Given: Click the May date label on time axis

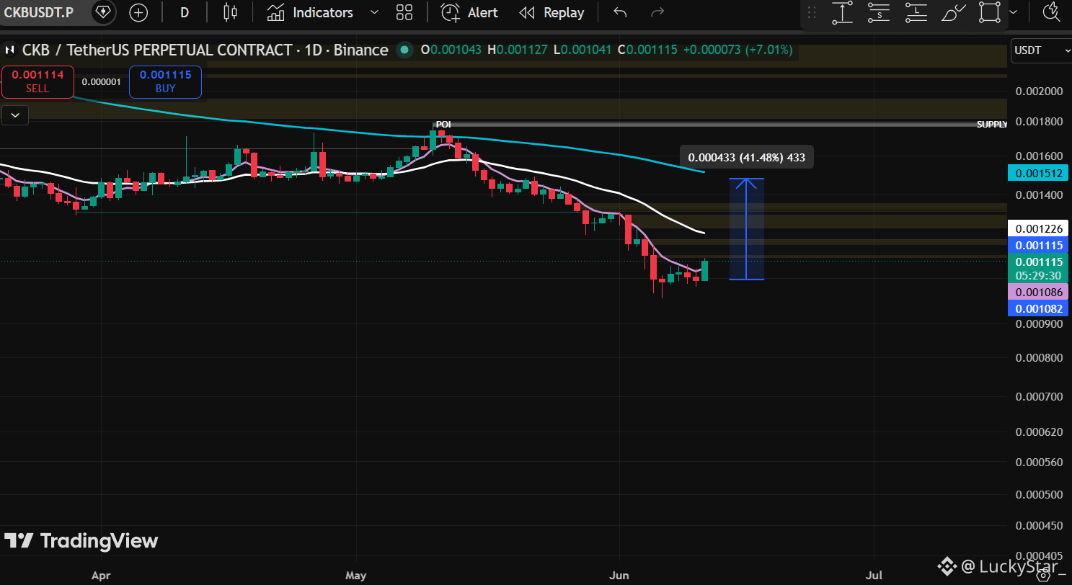Looking at the screenshot, I should (356, 576).
